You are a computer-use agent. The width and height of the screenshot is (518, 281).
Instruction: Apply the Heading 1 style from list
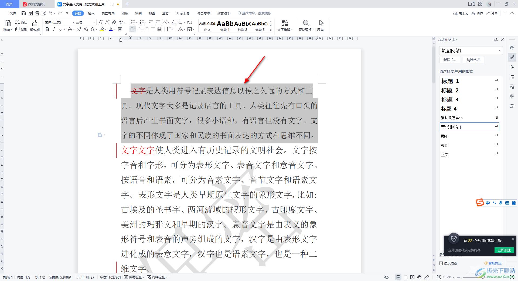pyautogui.click(x=469, y=81)
